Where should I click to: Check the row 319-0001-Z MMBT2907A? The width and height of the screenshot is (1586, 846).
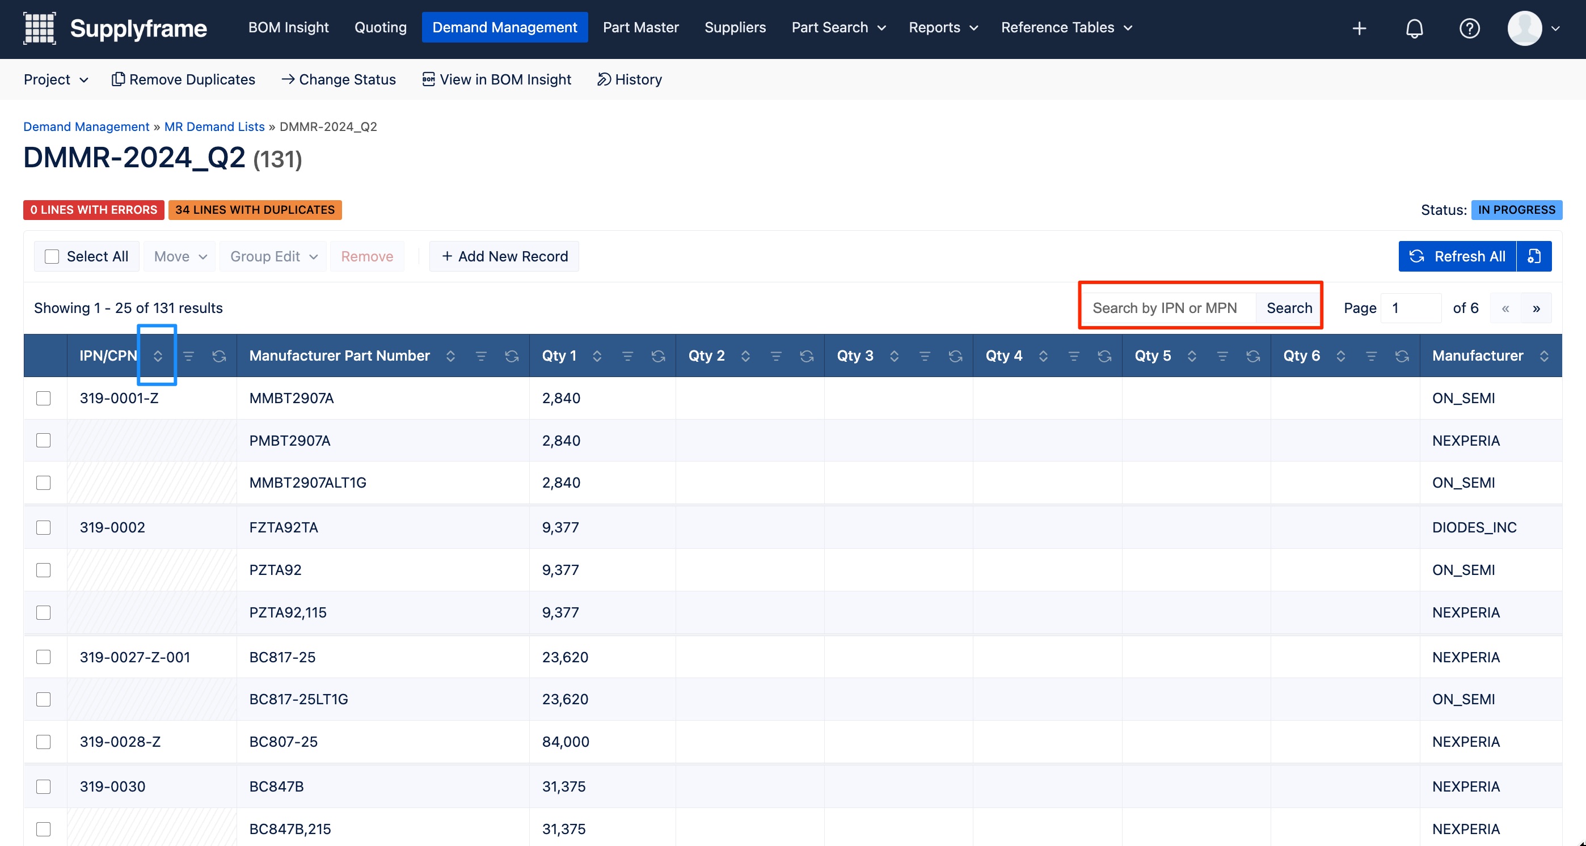[x=43, y=398]
